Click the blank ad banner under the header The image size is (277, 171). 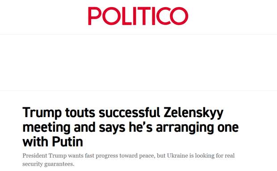(138, 62)
